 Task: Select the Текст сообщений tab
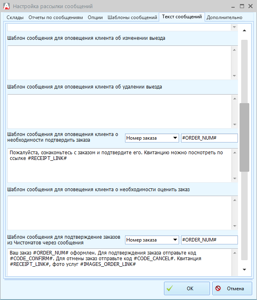click(x=182, y=17)
